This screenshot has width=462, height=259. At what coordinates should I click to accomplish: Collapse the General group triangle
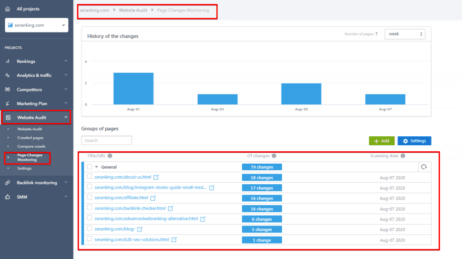click(x=96, y=167)
